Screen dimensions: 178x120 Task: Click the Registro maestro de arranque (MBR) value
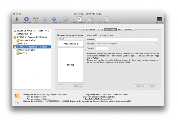116,101
